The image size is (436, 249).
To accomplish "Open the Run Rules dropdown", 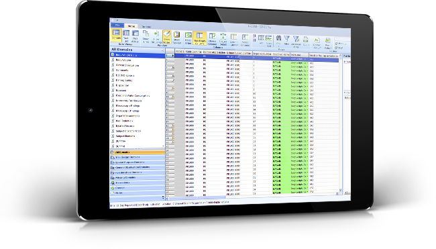I will click(328, 43).
